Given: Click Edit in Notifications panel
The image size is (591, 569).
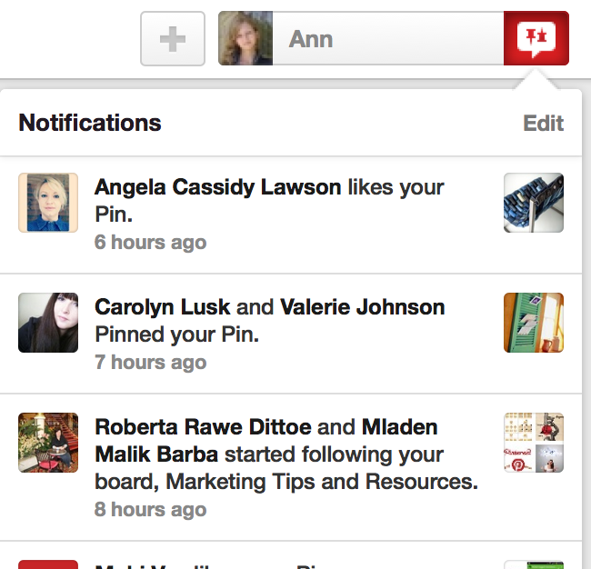Looking at the screenshot, I should click(543, 124).
